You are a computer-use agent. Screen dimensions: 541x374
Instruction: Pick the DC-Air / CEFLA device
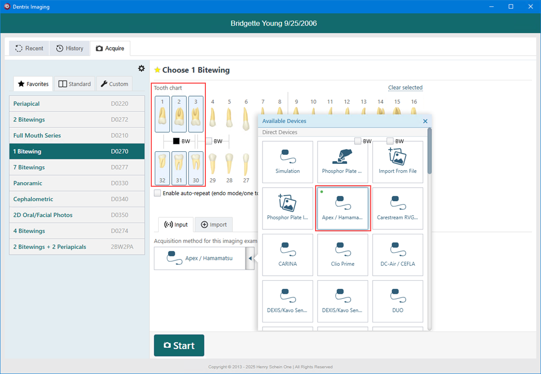coord(397,255)
